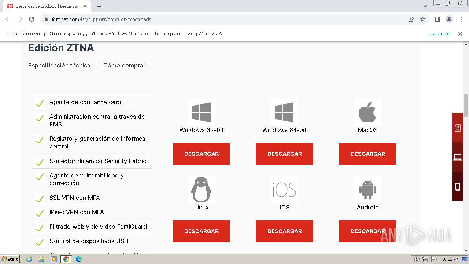Click the Windows 64-bit logo icon
The height and width of the screenshot is (264, 469).
pyautogui.click(x=284, y=112)
